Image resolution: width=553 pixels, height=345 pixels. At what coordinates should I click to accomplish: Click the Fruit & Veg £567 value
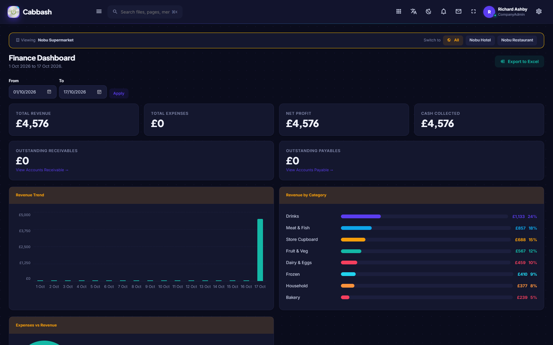(521, 251)
